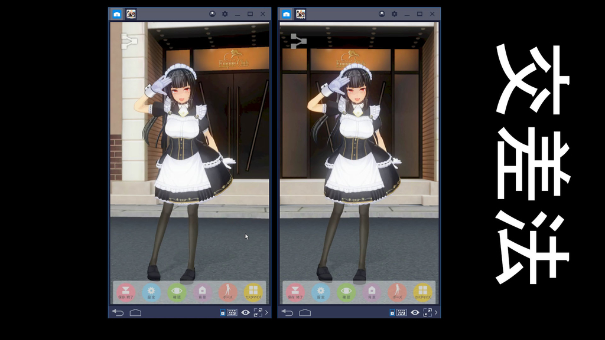Viewport: 605px width, 340px height.
Task: Open カスタマイズ button in right window
Action: (x=422, y=292)
